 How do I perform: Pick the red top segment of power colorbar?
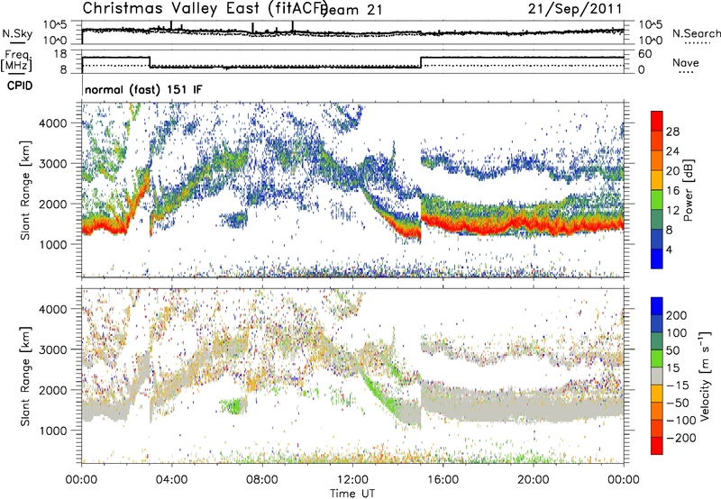657,121
